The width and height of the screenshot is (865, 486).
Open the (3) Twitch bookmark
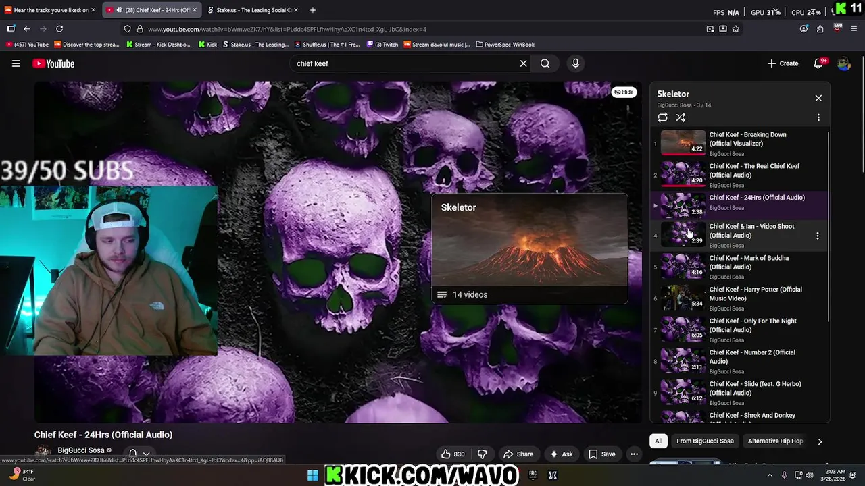[x=382, y=45]
